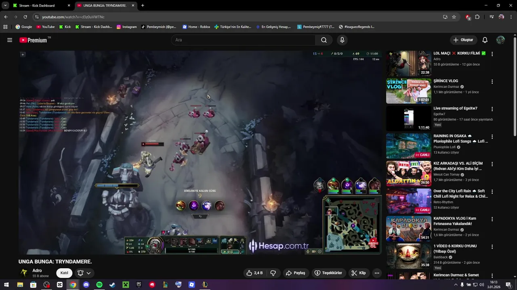The image size is (517, 290).
Task: Open the Chrome three-dot menu
Action: click(511, 17)
